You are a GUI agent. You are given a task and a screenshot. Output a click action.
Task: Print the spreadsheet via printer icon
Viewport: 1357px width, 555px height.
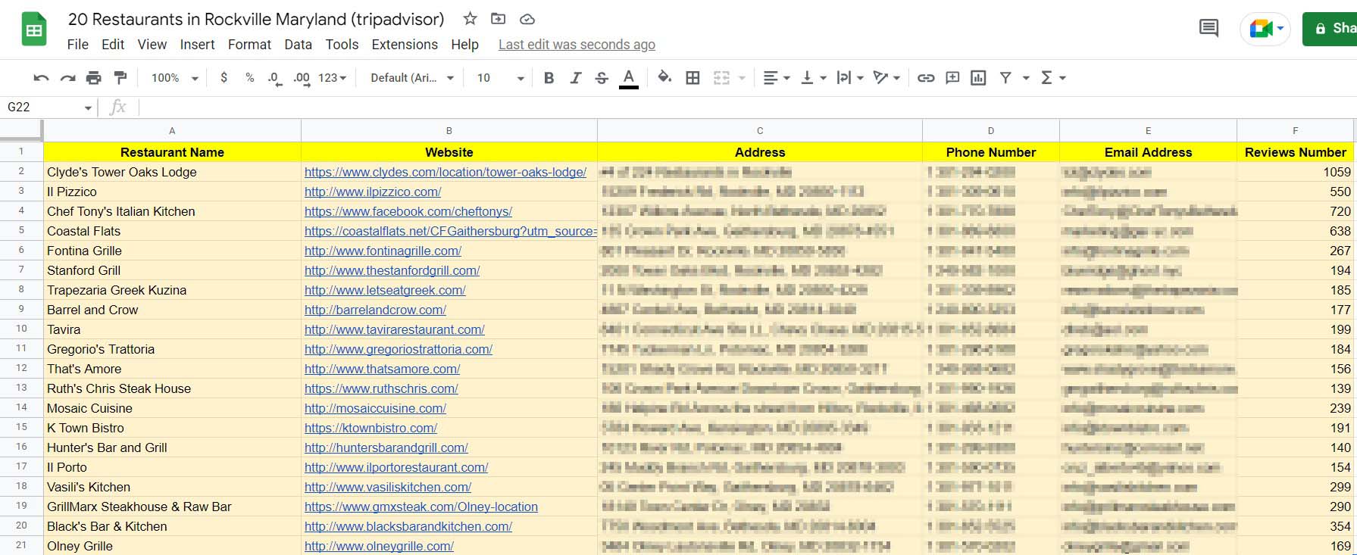94,77
